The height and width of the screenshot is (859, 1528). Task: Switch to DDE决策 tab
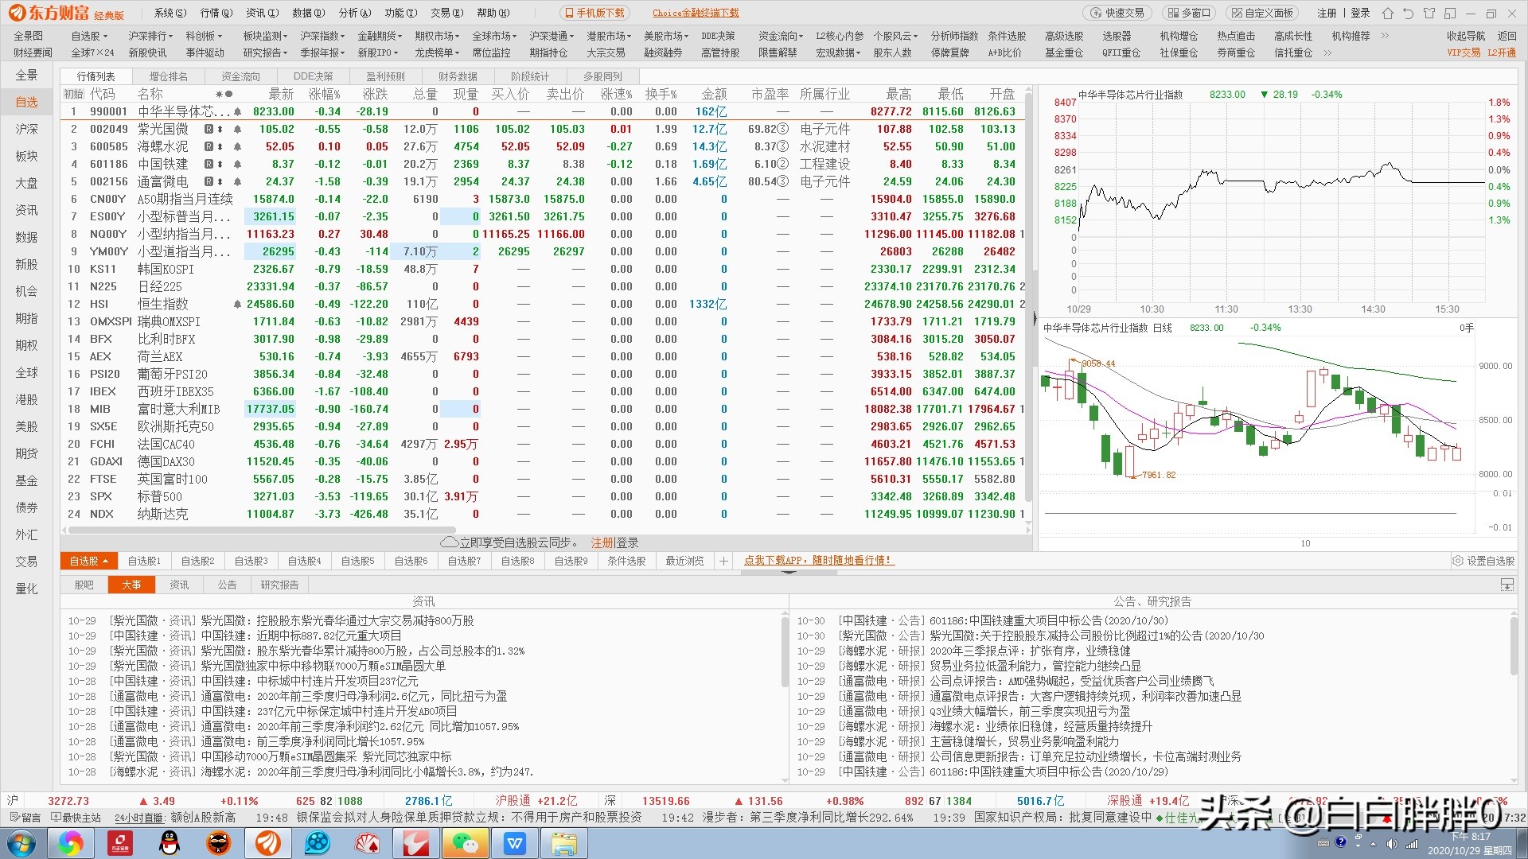tap(314, 76)
